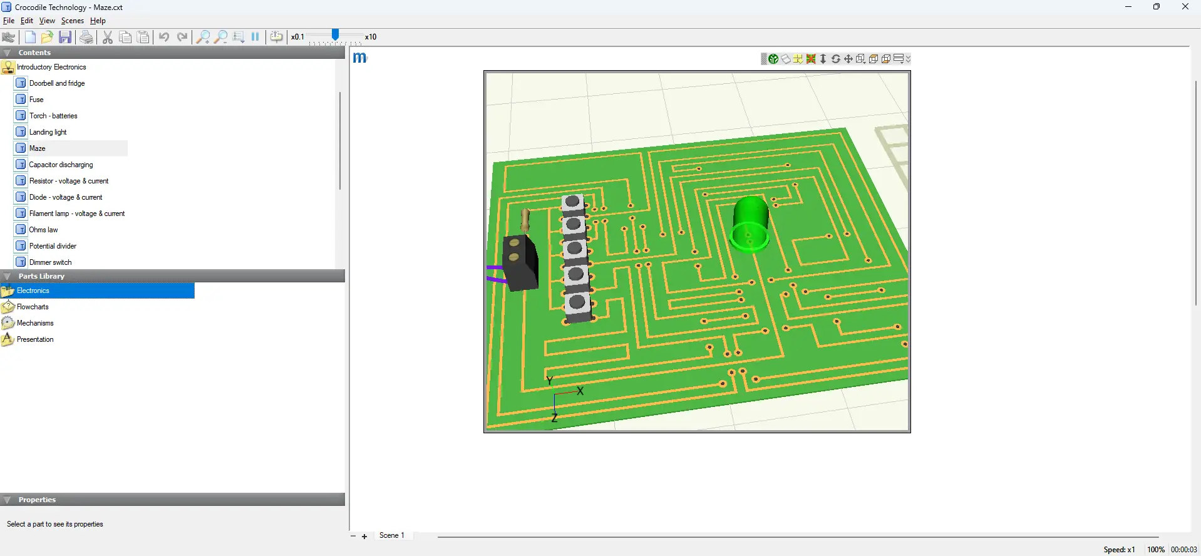The width and height of the screenshot is (1201, 556).
Task: Click the blue 'm' marker icon
Action: (x=360, y=58)
